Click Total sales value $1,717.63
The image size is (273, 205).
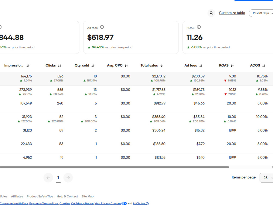[x=159, y=90]
